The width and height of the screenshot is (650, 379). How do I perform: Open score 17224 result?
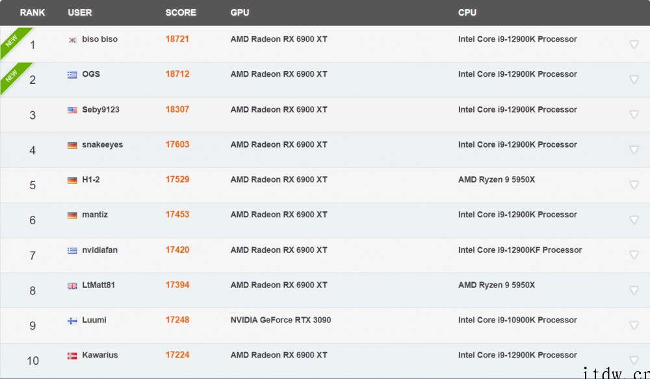click(x=177, y=355)
